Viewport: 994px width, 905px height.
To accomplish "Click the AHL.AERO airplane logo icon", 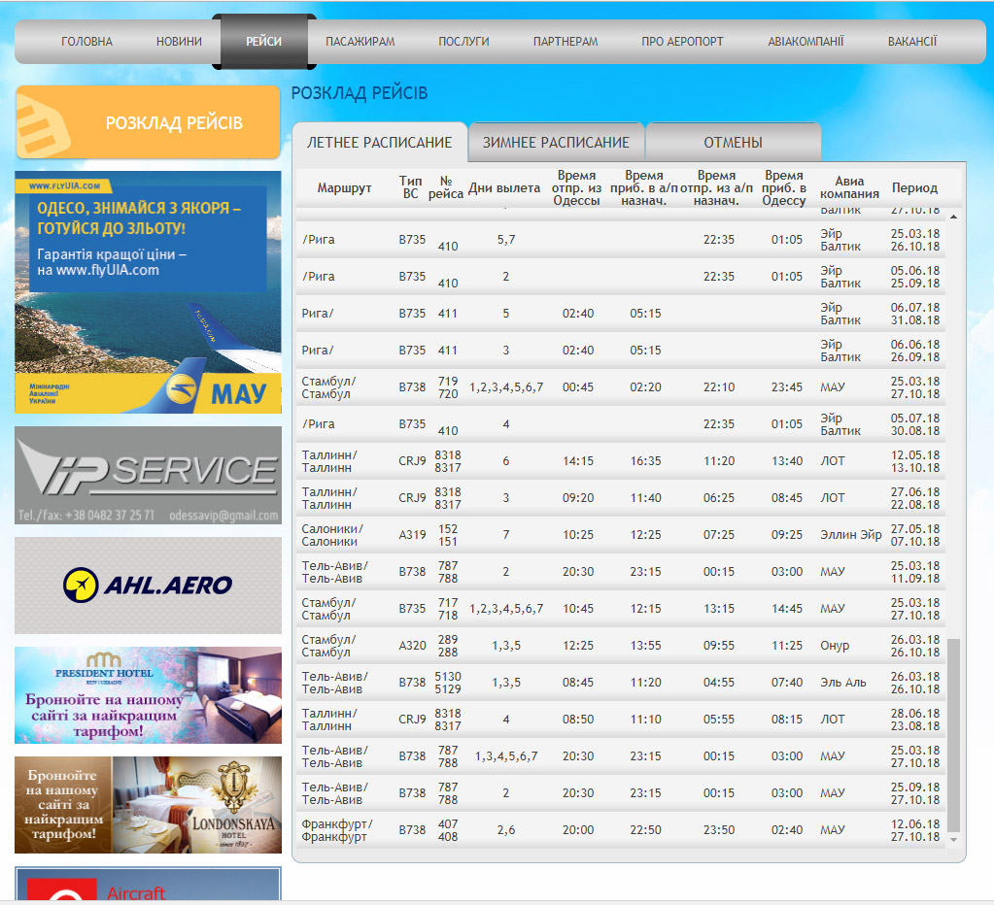I will coord(81,585).
